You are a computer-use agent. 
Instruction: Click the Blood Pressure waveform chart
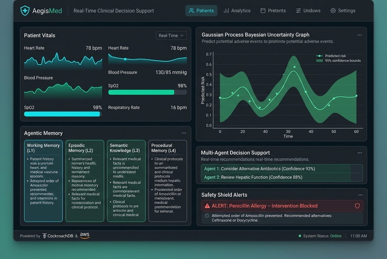pos(63,90)
